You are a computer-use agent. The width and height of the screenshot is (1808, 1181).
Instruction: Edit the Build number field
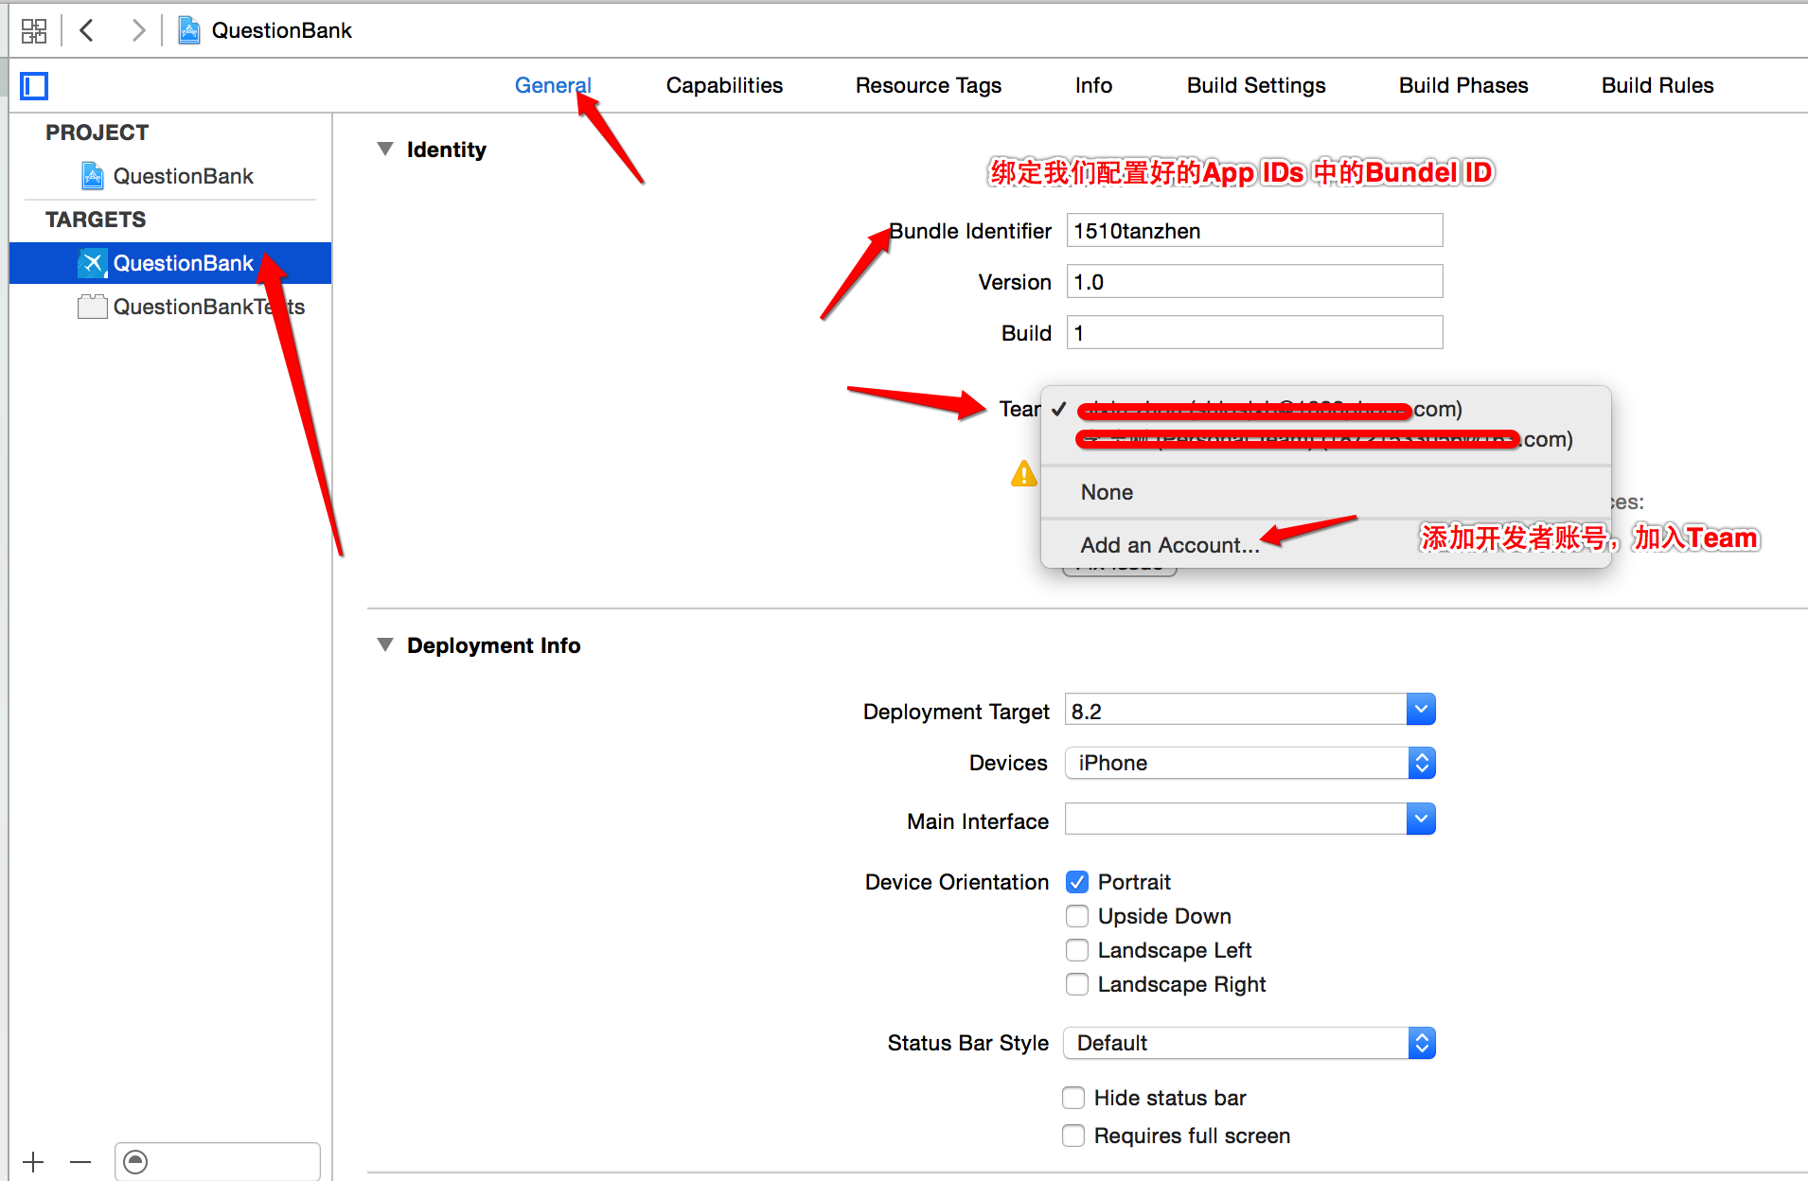point(1254,333)
